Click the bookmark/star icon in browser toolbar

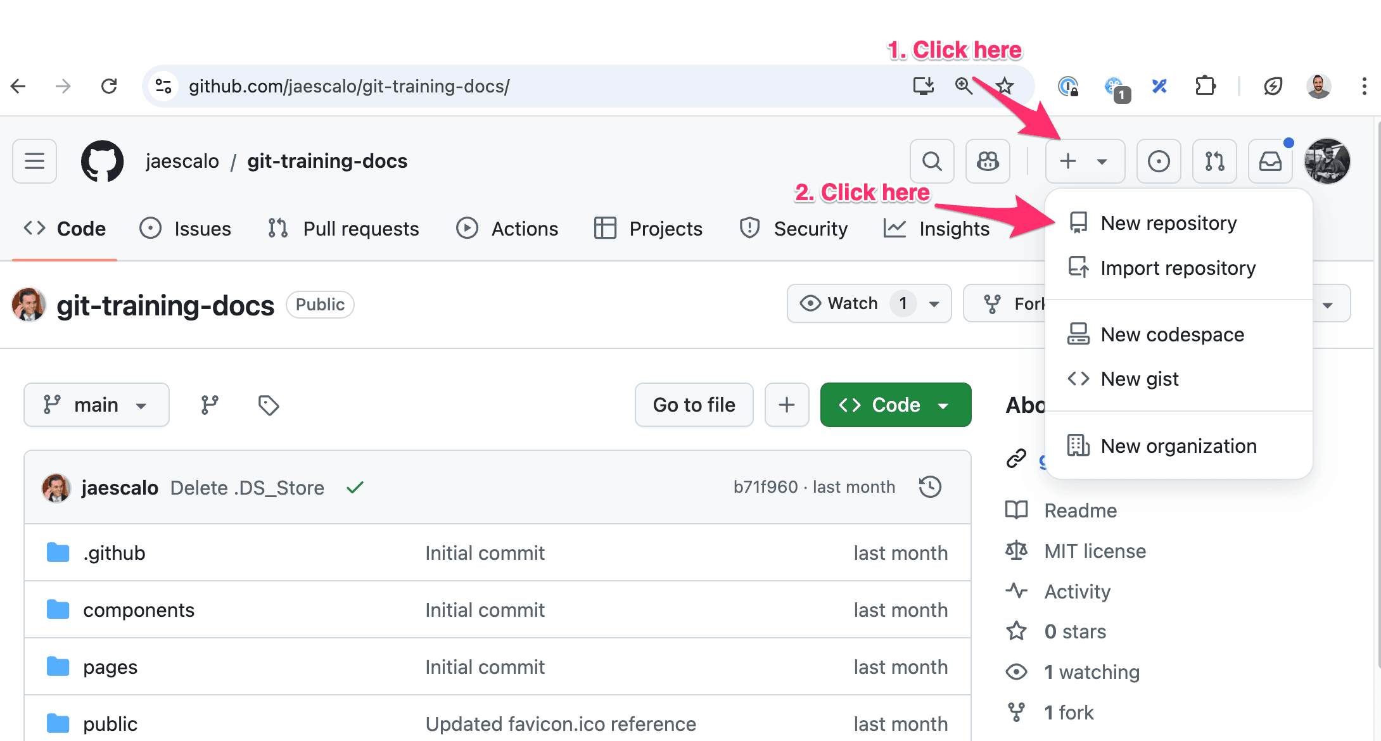(1004, 85)
